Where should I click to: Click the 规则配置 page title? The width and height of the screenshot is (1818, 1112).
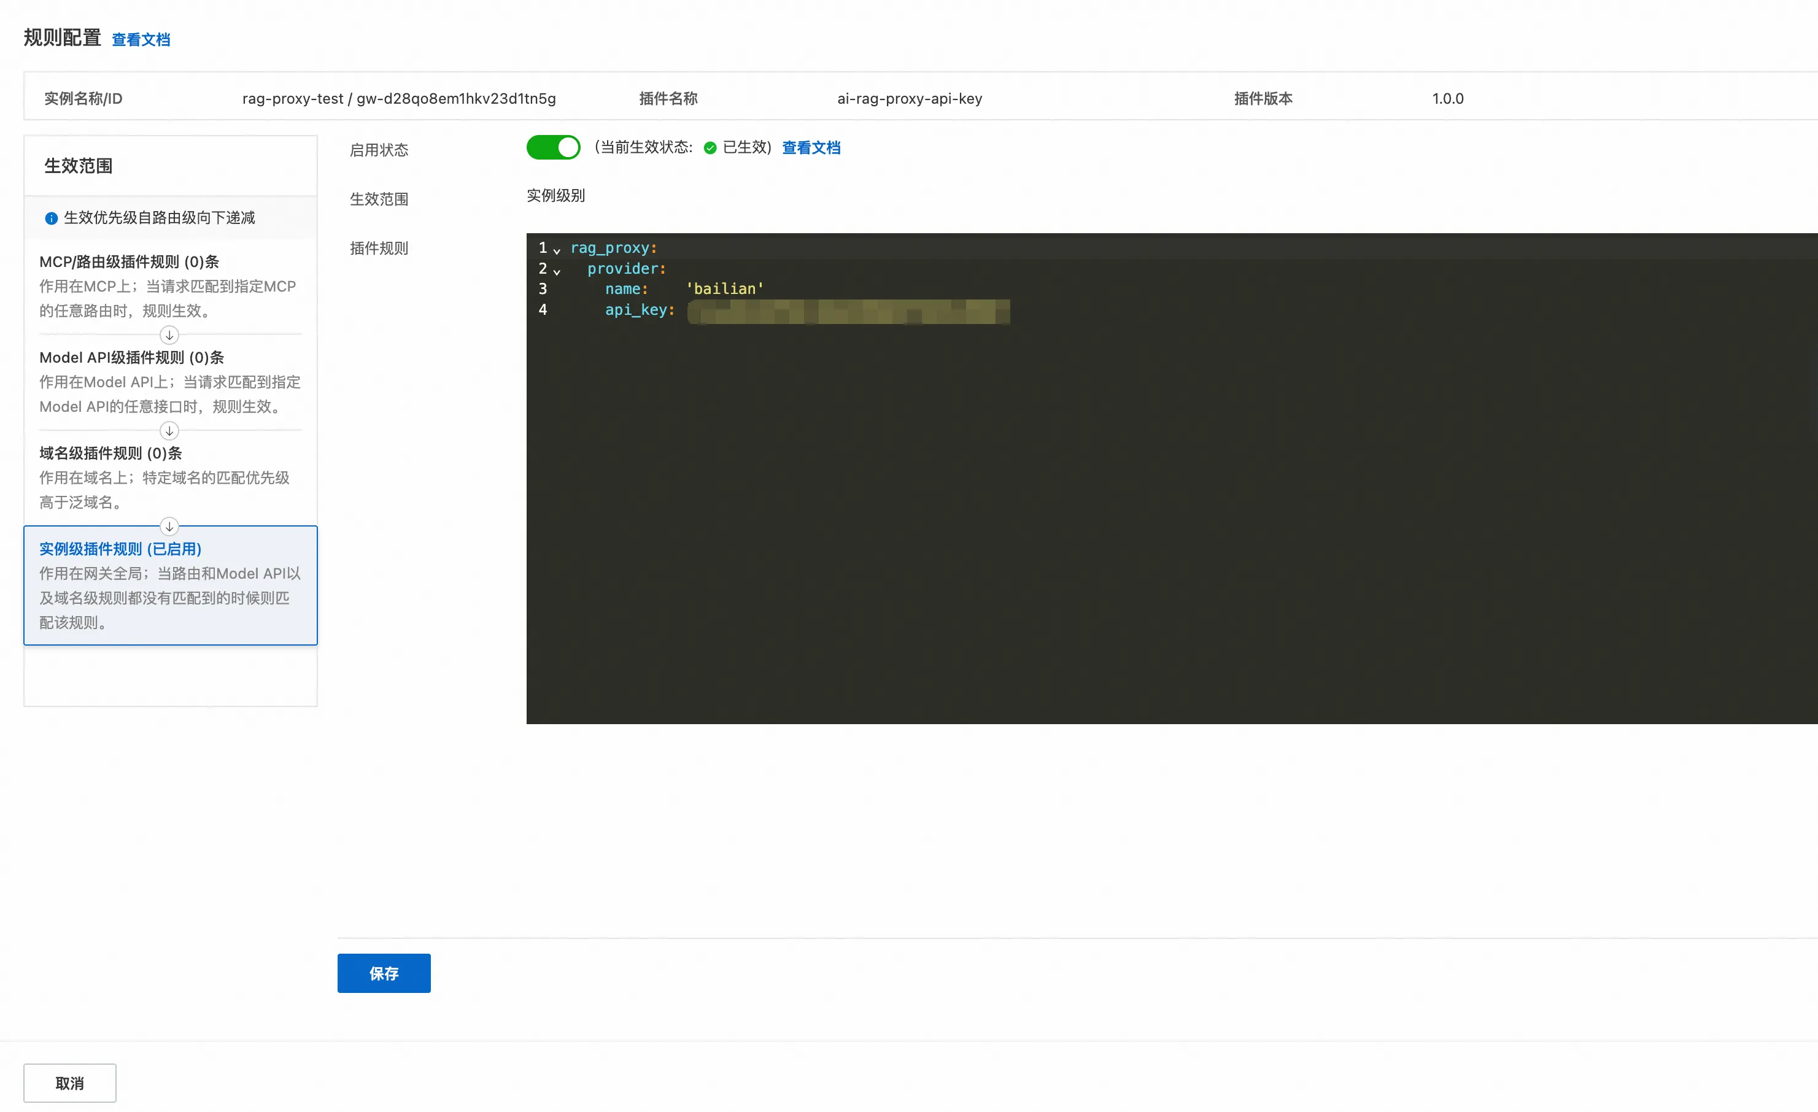(62, 37)
